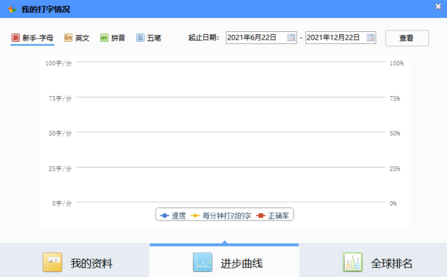Click the 查看 button
Screen dimensions: 447x277
click(x=407, y=38)
